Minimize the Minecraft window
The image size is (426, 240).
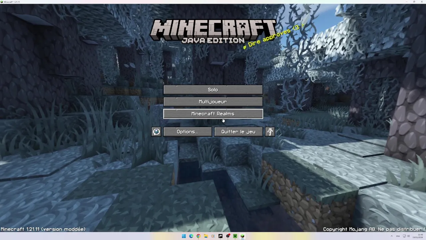point(406,2)
